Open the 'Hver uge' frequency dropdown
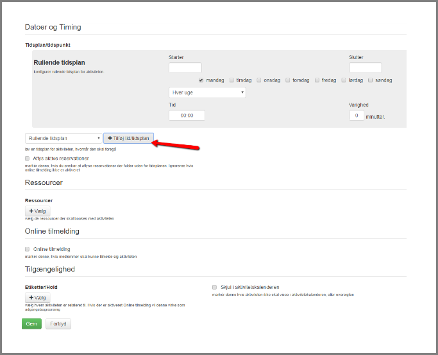Screen dimensions: 438x355 pos(207,92)
